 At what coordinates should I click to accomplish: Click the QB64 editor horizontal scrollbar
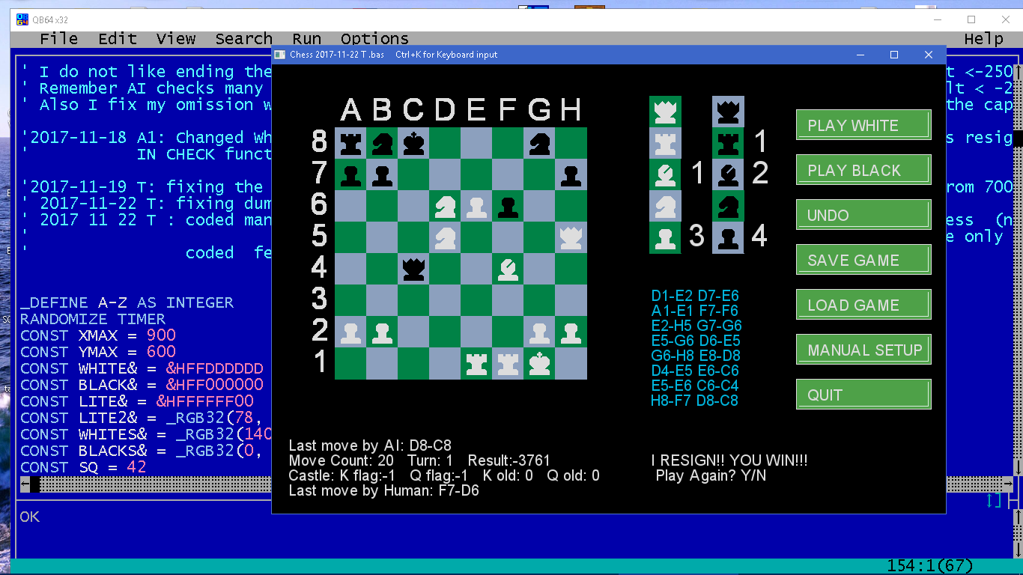150,484
